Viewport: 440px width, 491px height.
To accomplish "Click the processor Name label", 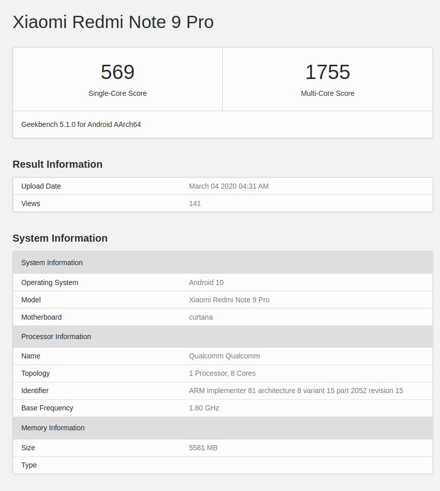I will (31, 356).
